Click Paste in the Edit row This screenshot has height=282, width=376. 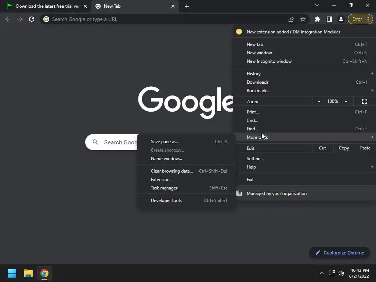coord(365,148)
